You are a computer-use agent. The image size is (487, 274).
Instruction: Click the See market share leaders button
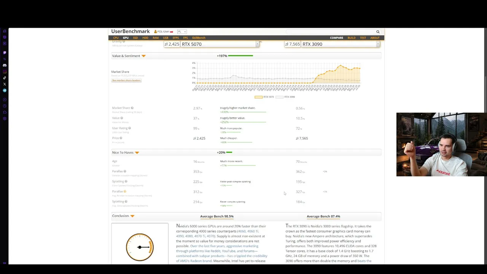[126, 80]
